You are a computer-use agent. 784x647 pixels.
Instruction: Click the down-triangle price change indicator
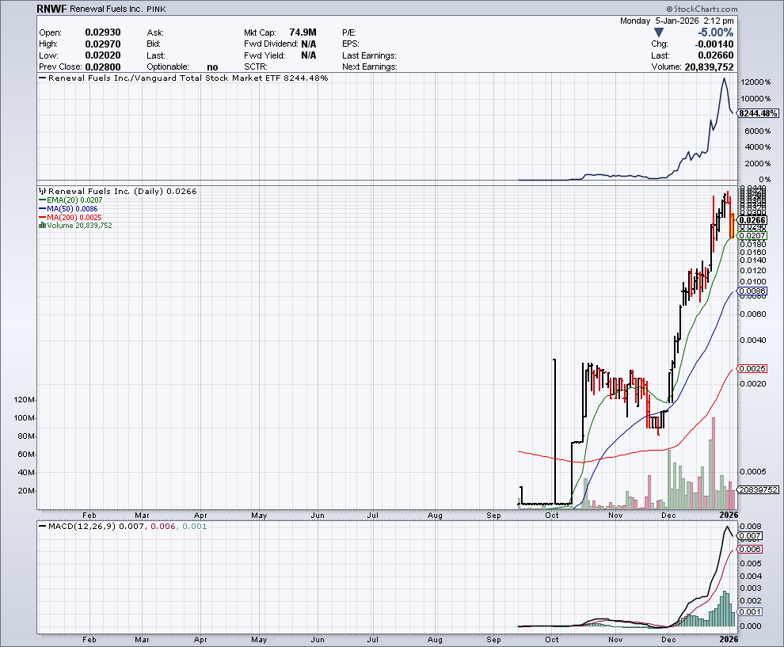pyautogui.click(x=659, y=32)
